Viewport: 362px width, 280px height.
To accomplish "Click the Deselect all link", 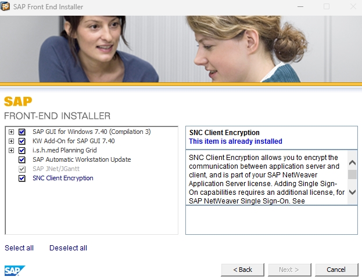I will (68, 248).
